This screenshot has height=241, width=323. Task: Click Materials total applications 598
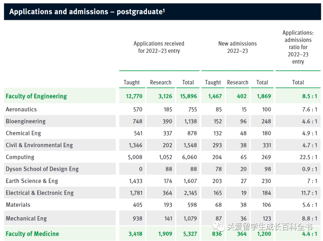point(192,205)
